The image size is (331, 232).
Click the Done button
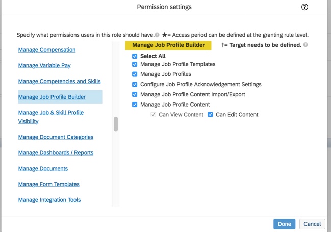(284, 224)
